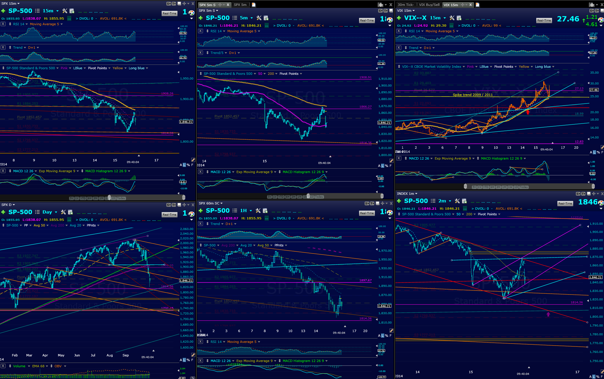The width and height of the screenshot is (604, 379).
Task: Click Real-Time button in INDEX 1m panel
Action: point(565,204)
